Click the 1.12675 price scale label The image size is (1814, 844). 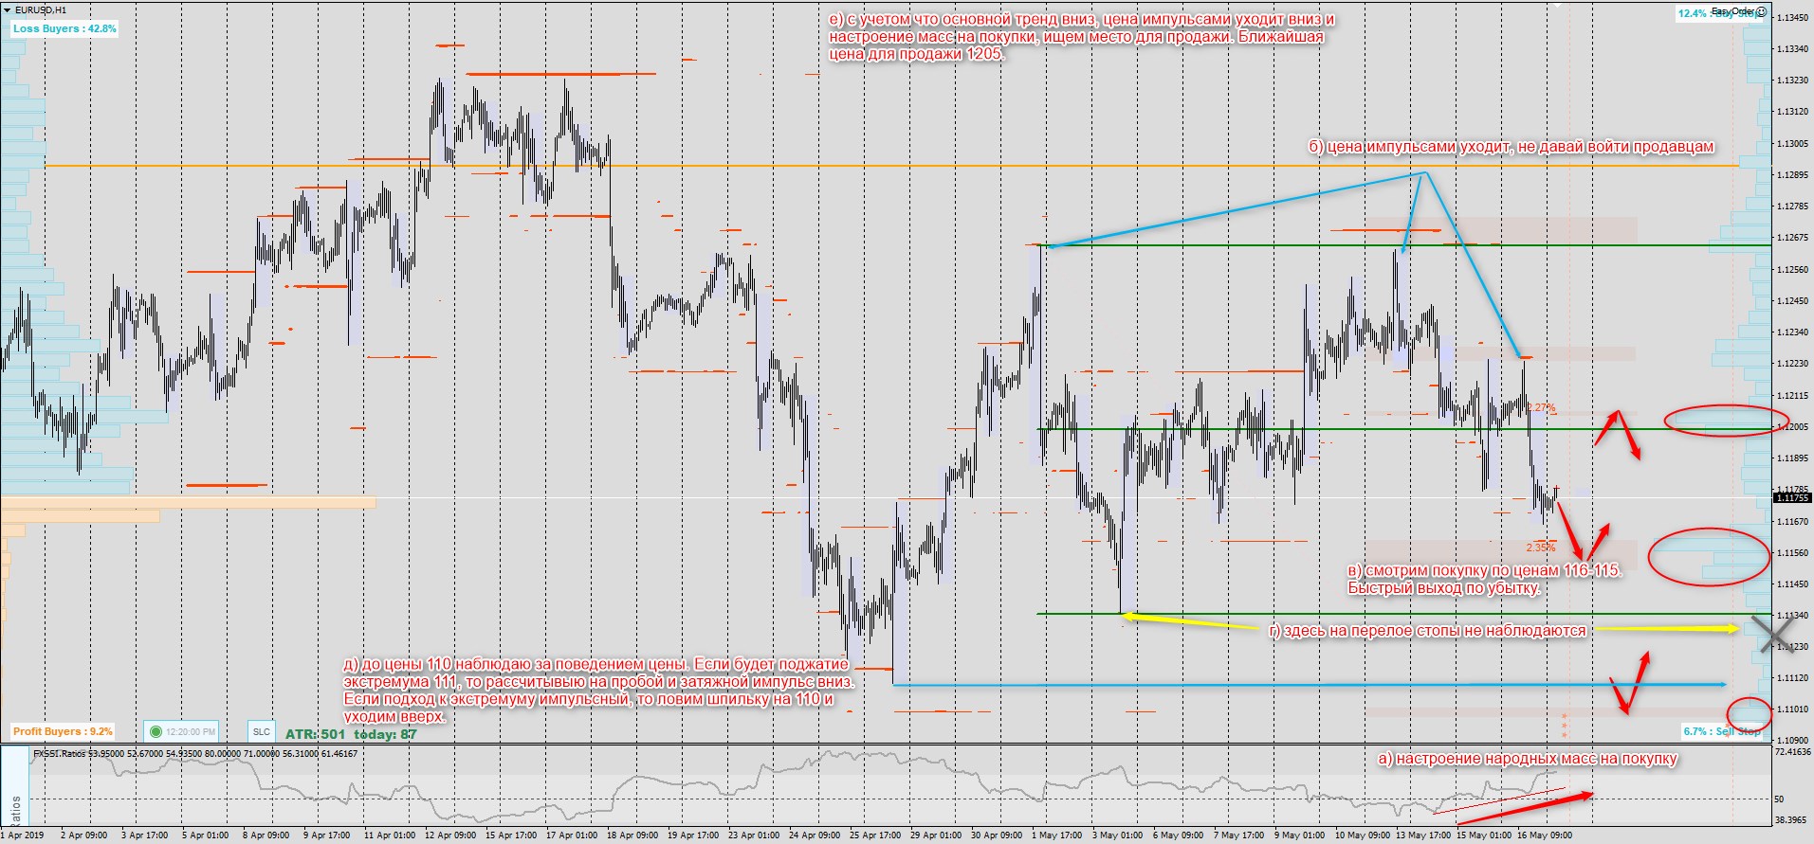tap(1791, 238)
